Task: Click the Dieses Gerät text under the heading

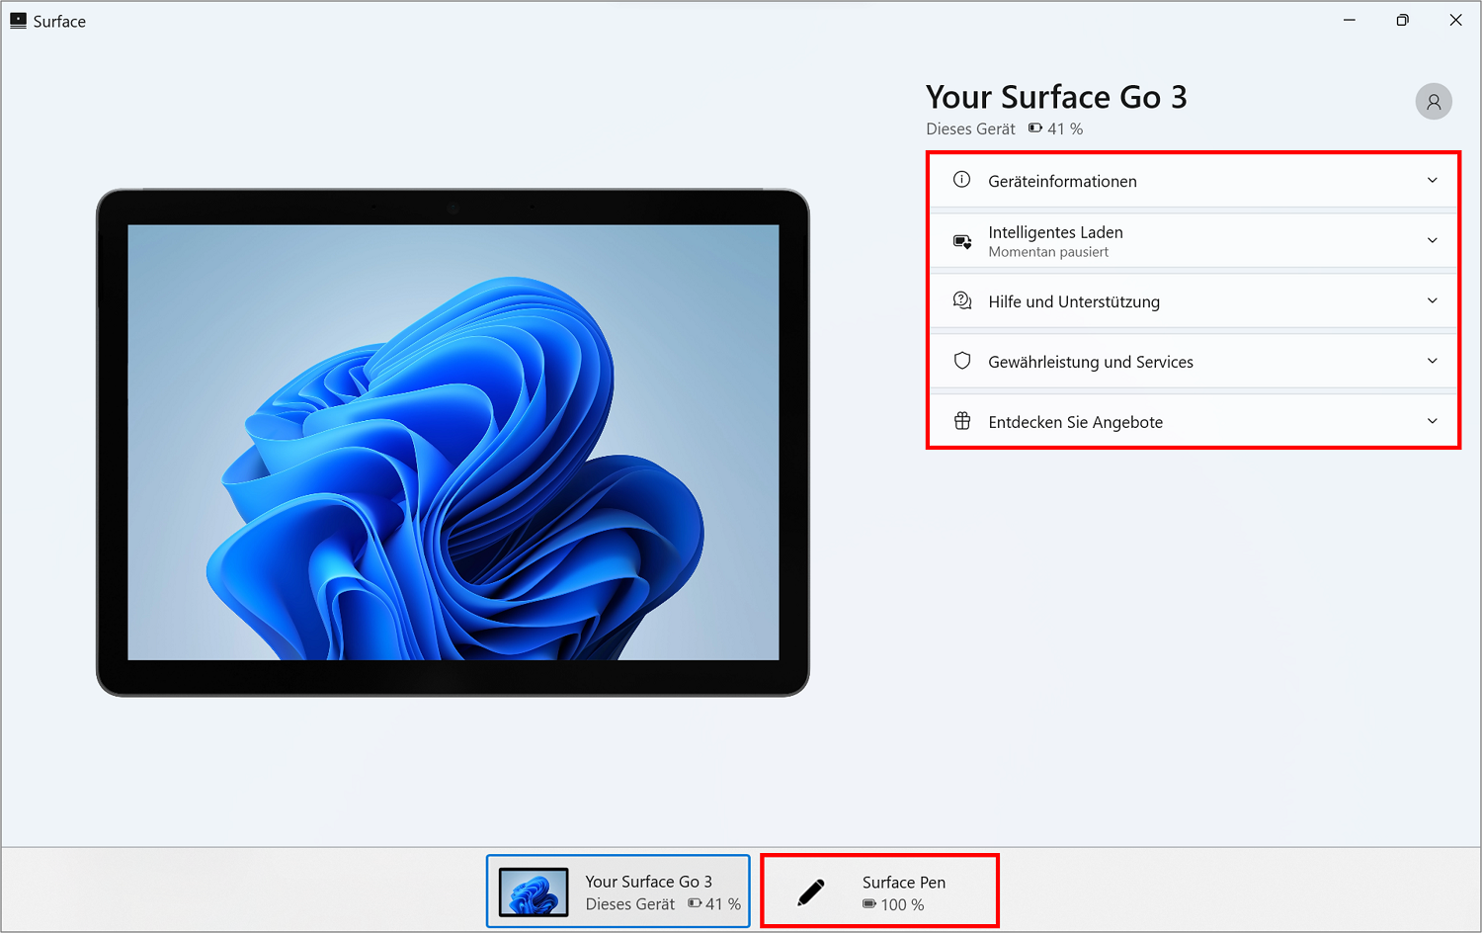Action: pos(970,128)
